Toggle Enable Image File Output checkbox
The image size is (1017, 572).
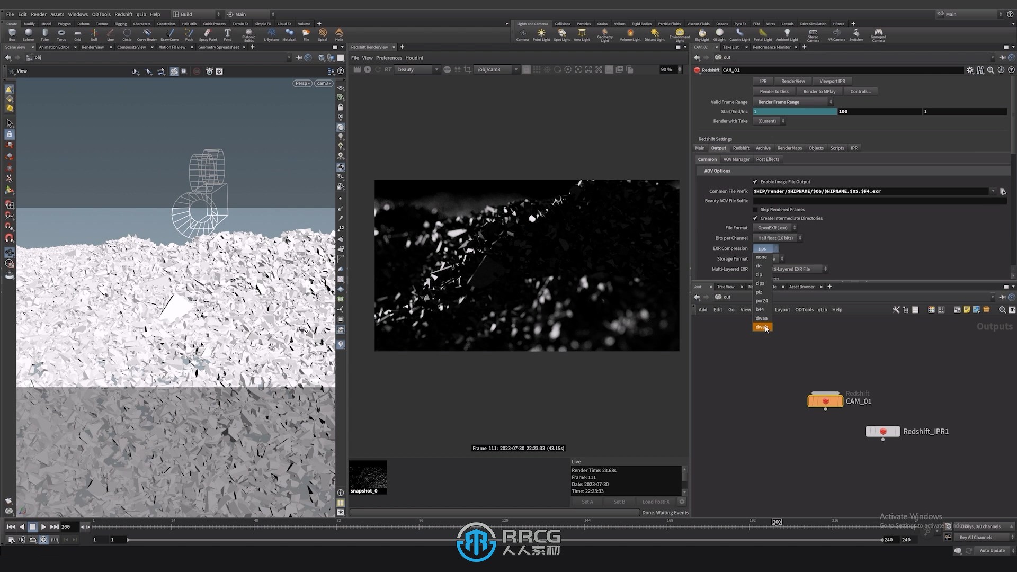coord(755,182)
